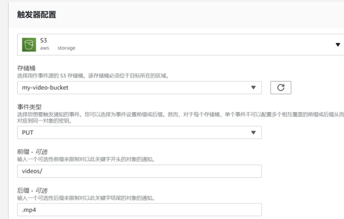344x219 pixels.
Task: Click the suffix help text above .mp4
Action: [x=86, y=198]
